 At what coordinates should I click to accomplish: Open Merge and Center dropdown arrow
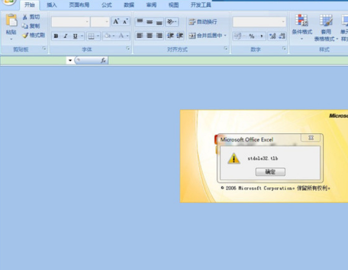click(225, 35)
